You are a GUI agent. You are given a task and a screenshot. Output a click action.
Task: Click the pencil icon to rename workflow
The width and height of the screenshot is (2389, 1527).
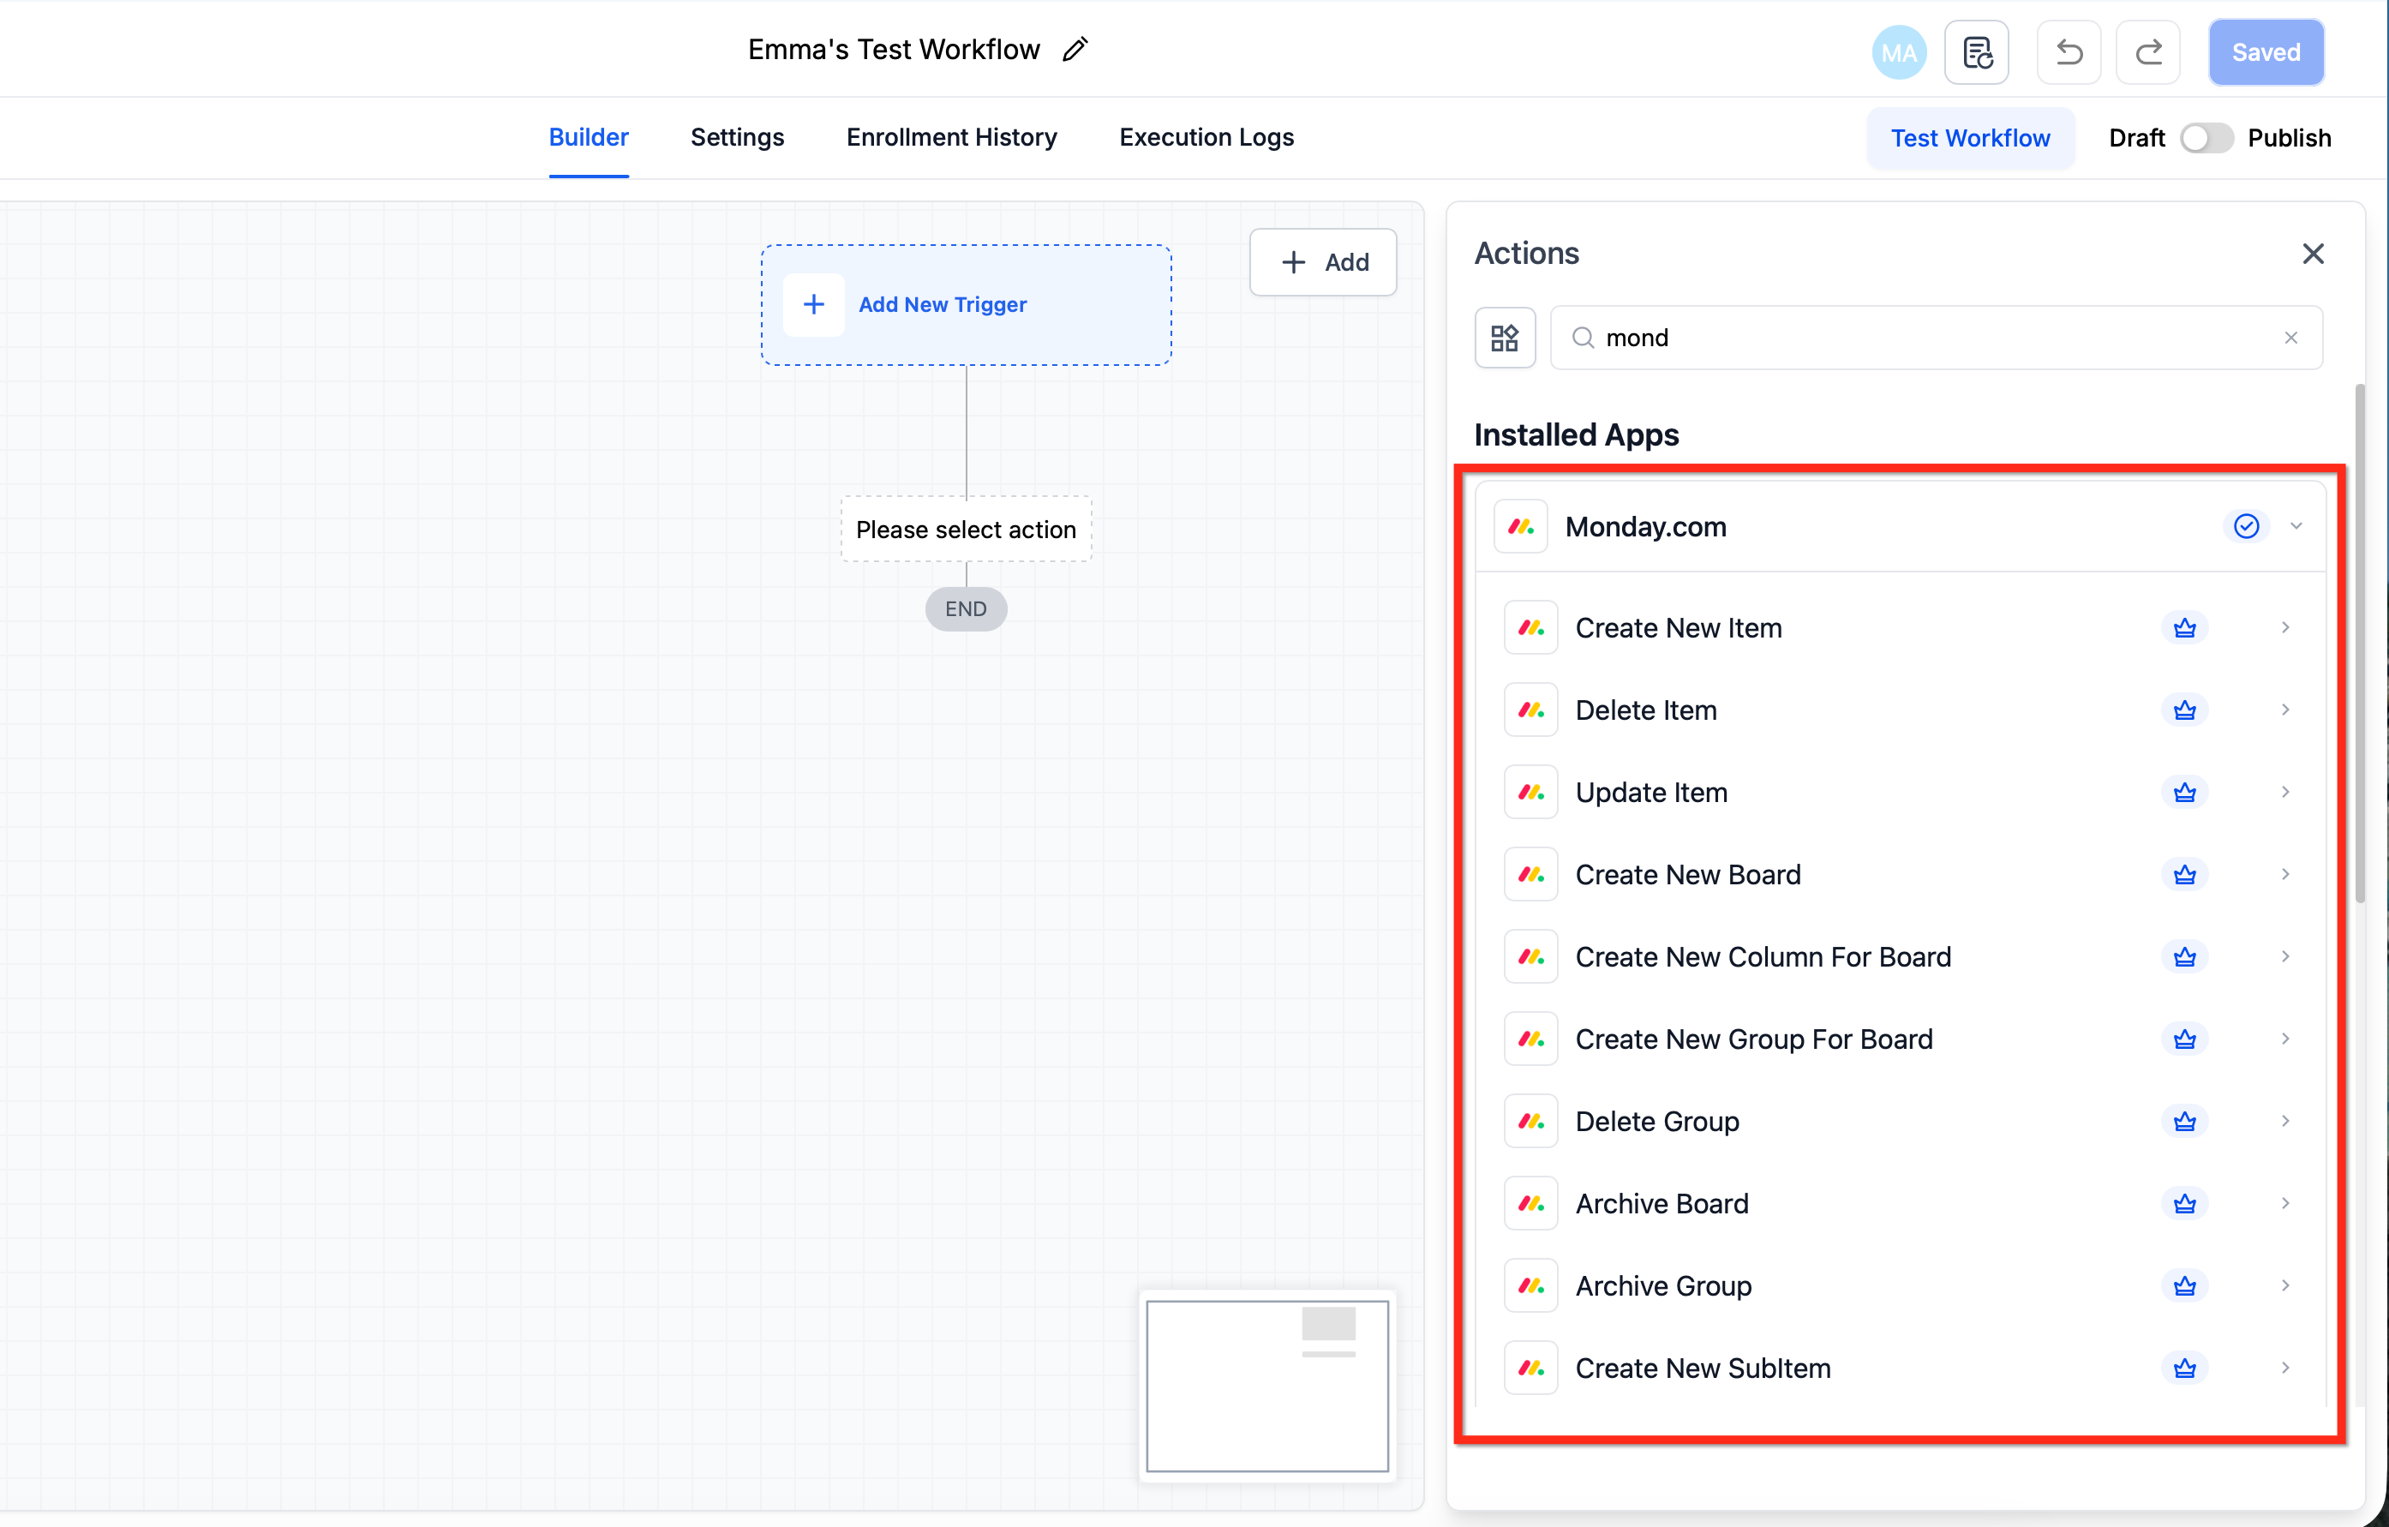pyautogui.click(x=1075, y=50)
